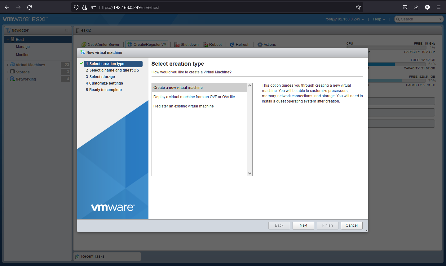Click the shield tracking protection icon
Screen dimensions: 446x266
coord(76,7)
